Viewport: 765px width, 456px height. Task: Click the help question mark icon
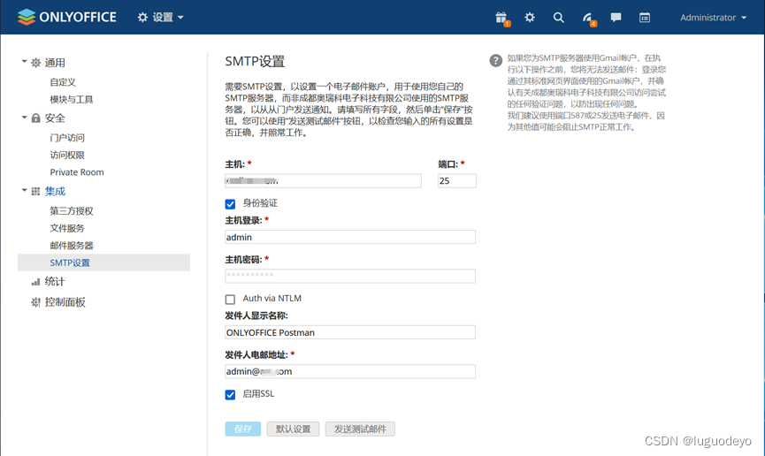[495, 60]
